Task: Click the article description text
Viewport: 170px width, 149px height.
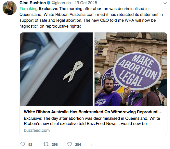Action: (92, 121)
